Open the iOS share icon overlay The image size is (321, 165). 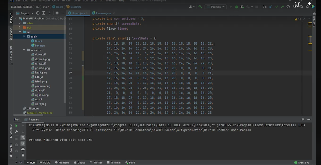[x=309, y=5]
